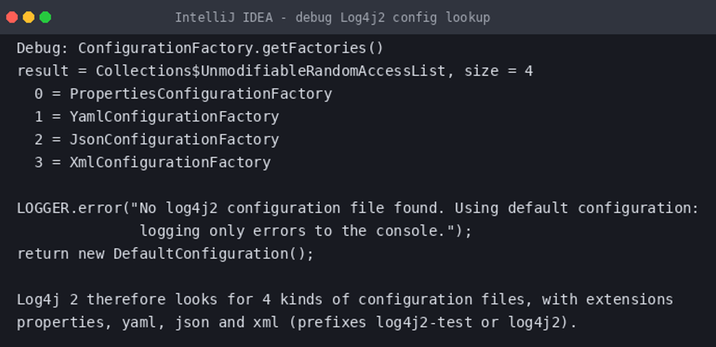
Task: Click the 'logging only errors to the console' line
Action: point(305,231)
